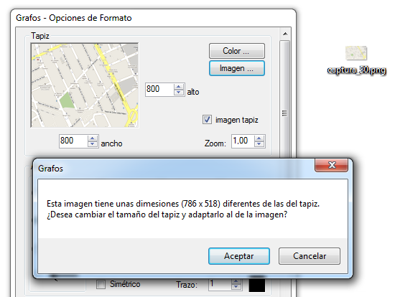Viewport: 395px width, 297px height.
Task: Increase the alto height value
Action: pyautogui.click(x=179, y=87)
